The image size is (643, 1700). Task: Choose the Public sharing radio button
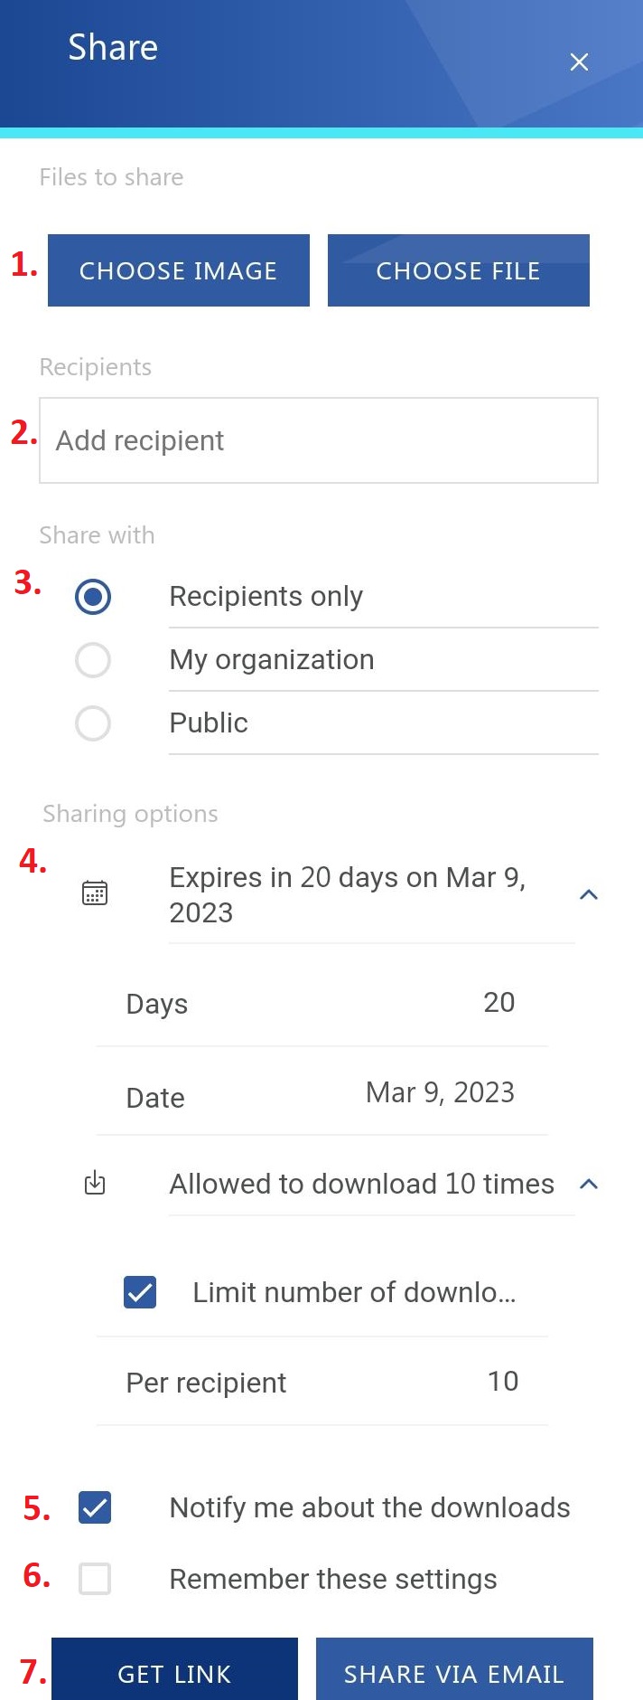93,723
